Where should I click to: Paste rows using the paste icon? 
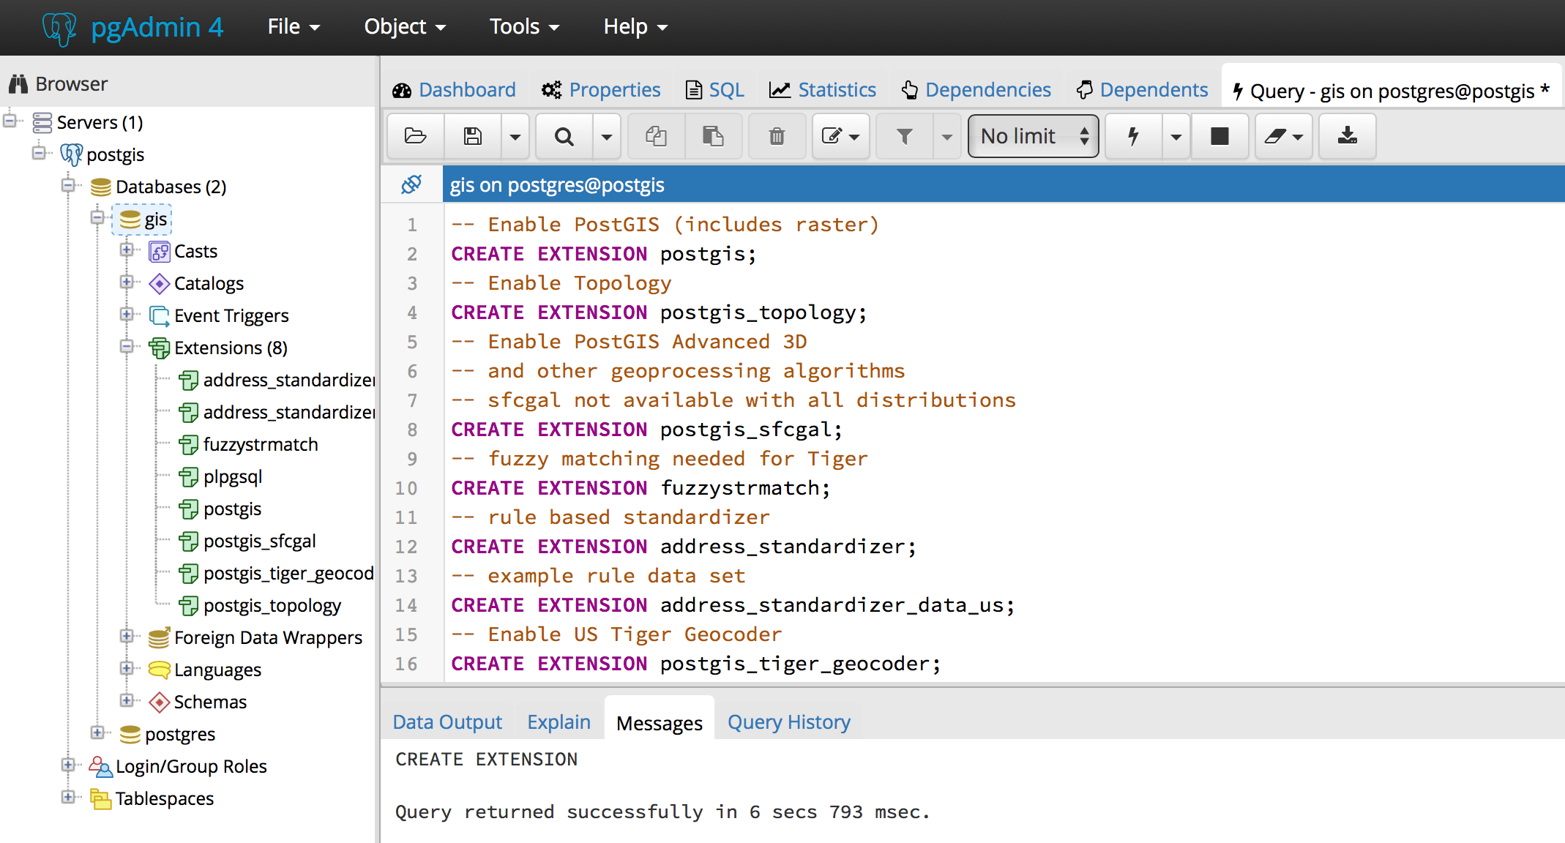713,136
